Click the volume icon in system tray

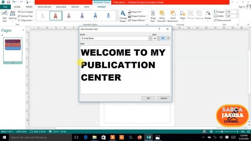(x=221, y=137)
